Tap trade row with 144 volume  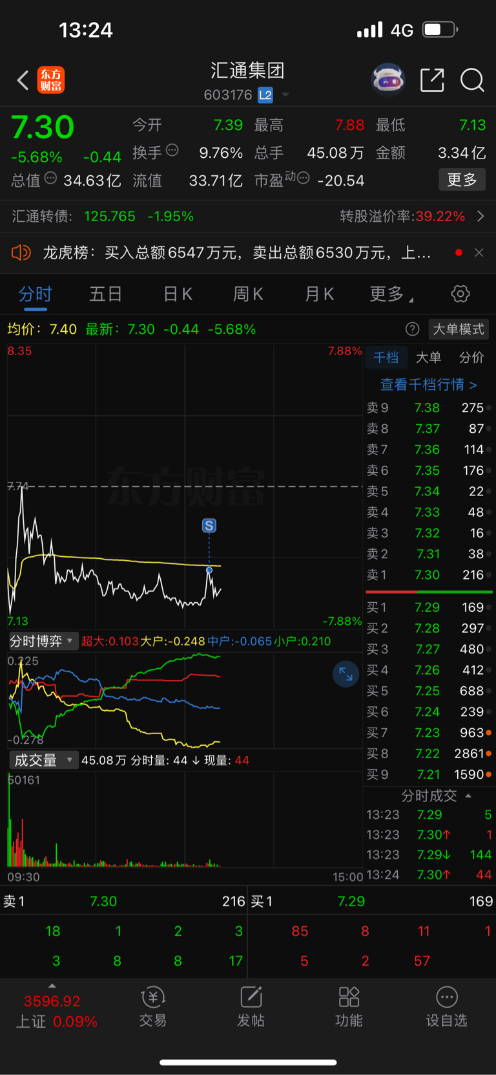429,854
